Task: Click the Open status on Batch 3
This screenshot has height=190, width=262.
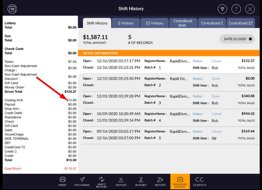Action: [x=215, y=96]
